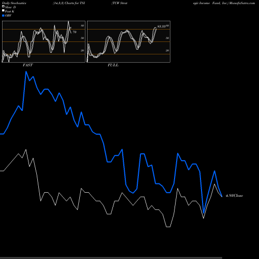Click the '4.93 Close' price label

234,196
